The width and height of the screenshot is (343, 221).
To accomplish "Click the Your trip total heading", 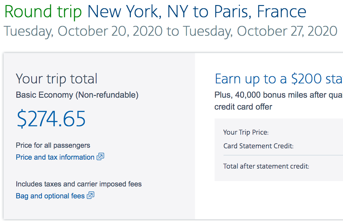I will (56, 79).
